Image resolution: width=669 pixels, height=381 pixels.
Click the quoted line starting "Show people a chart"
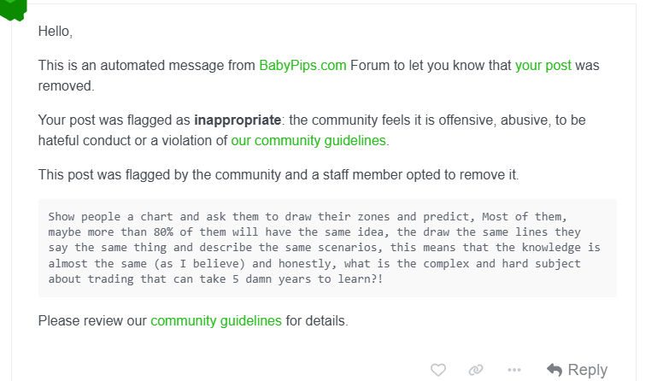pos(308,216)
